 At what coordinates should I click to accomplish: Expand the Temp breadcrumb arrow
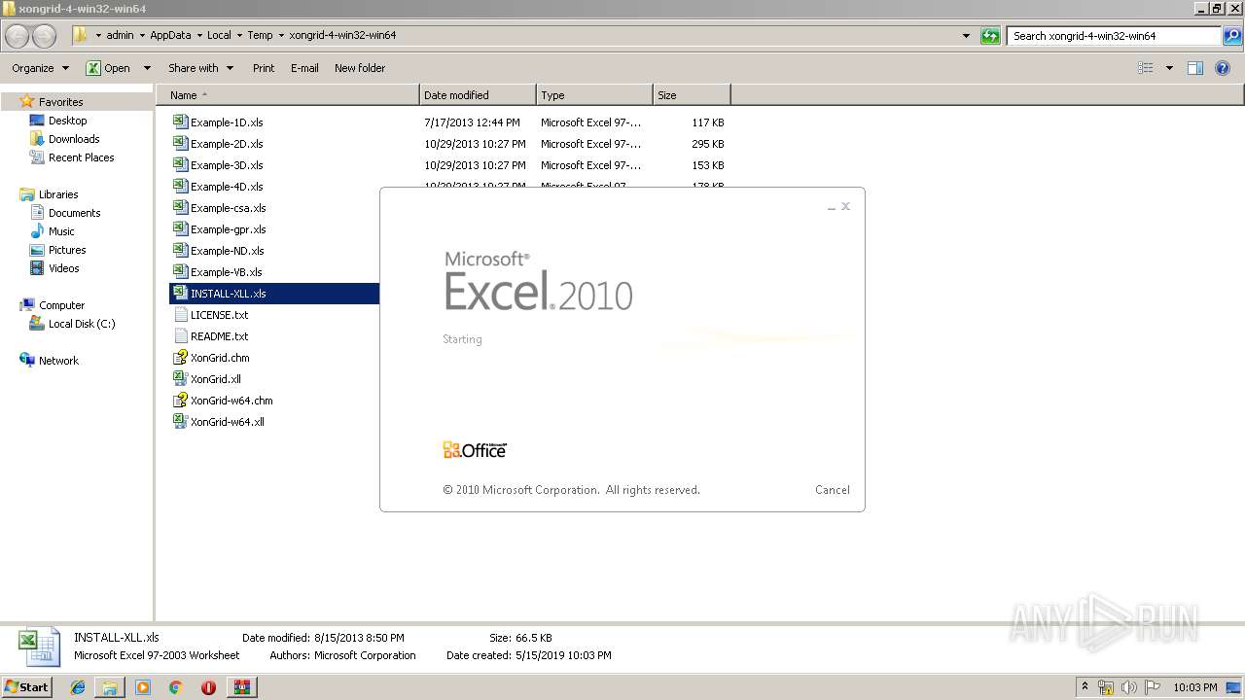[x=281, y=35]
